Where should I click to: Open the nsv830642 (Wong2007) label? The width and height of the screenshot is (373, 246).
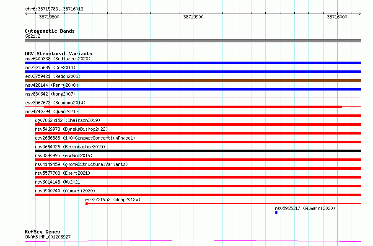click(x=50, y=94)
